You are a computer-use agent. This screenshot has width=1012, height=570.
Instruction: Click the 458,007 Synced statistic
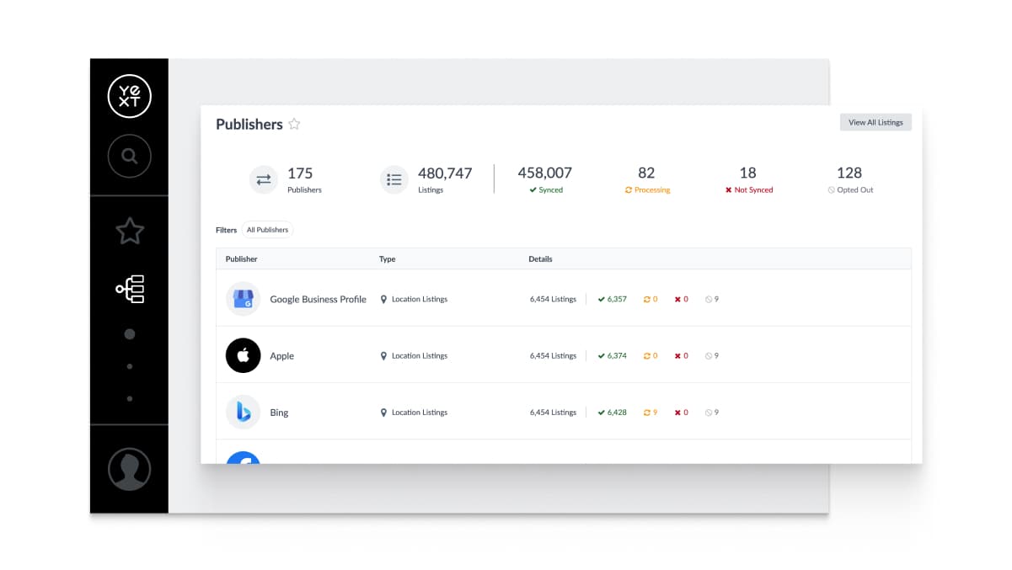click(544, 179)
